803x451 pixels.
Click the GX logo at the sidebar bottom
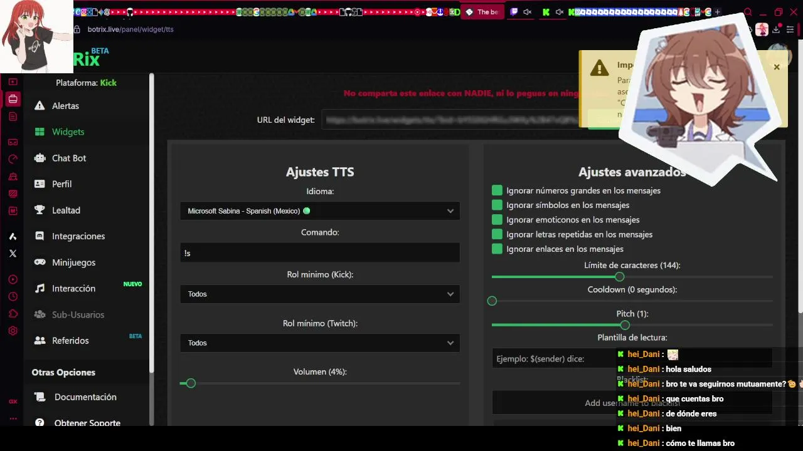(x=13, y=402)
